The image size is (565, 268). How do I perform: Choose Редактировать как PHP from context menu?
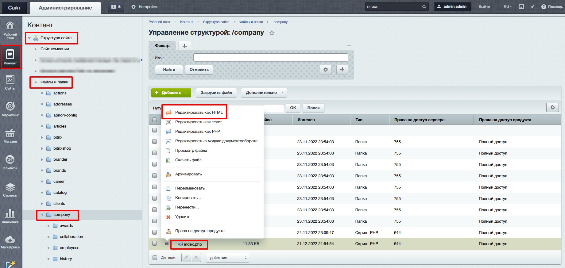pyautogui.click(x=197, y=132)
